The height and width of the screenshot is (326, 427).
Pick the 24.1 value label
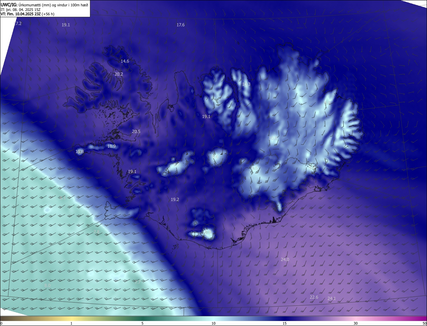(332, 299)
